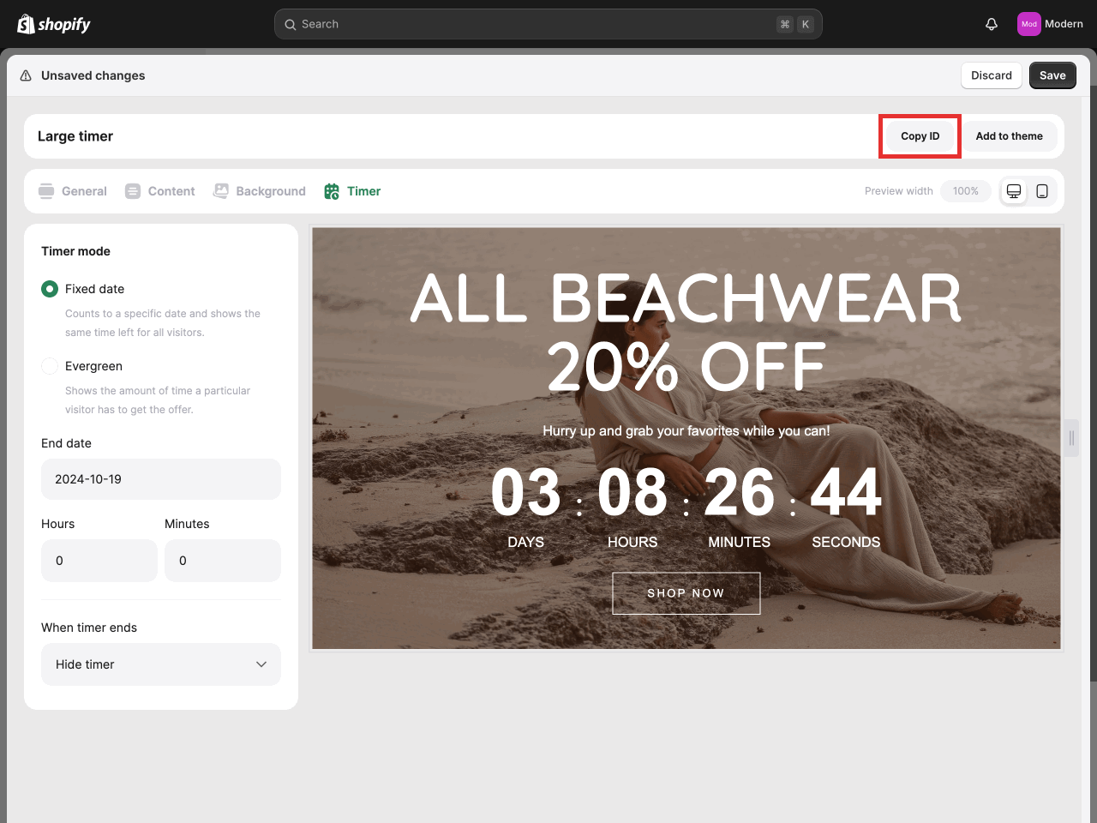
Task: Click Add to theme button
Action: [x=1009, y=136]
